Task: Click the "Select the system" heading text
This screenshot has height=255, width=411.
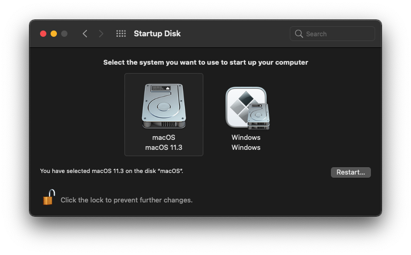Action: click(x=205, y=62)
